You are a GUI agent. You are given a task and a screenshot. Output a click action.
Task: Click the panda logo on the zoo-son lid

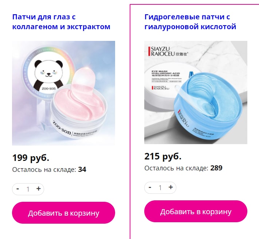tap(48, 74)
